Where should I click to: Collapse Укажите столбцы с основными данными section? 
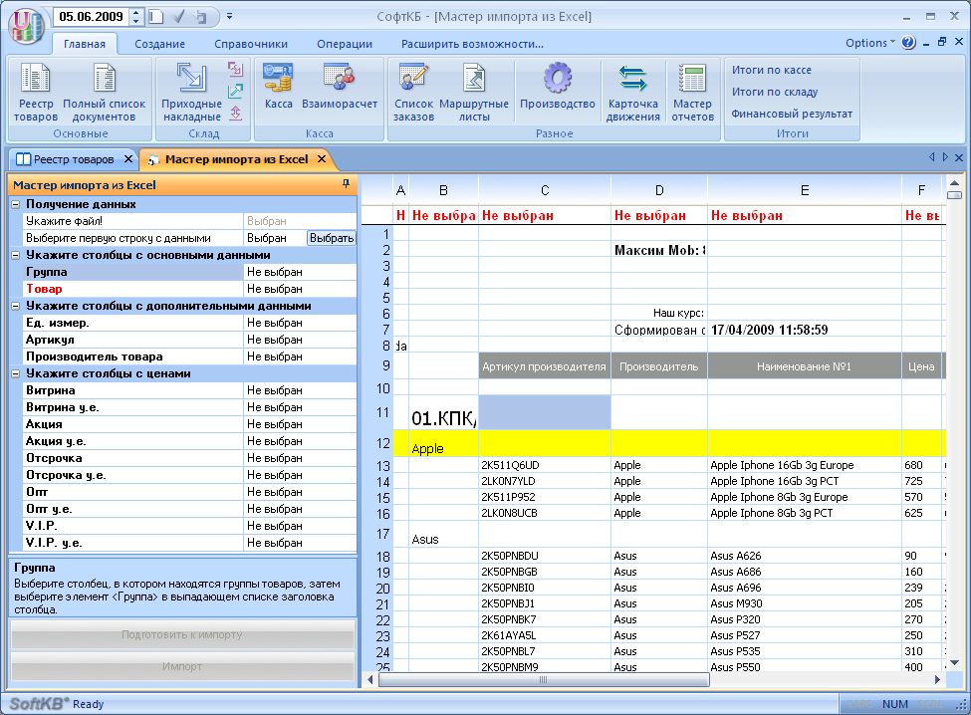16,255
